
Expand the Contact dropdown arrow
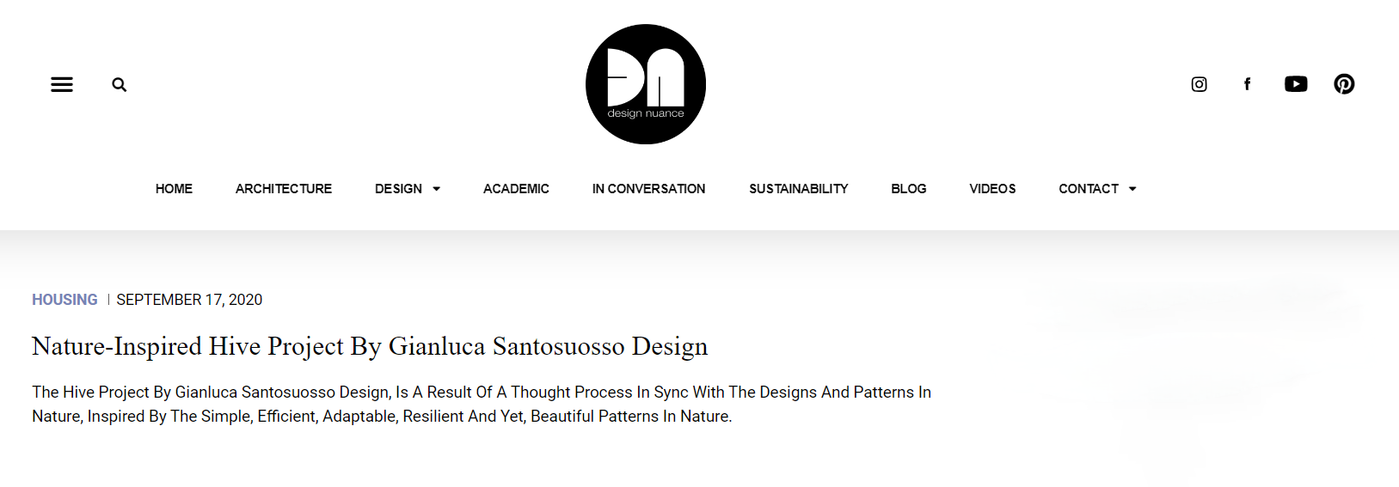point(1132,189)
